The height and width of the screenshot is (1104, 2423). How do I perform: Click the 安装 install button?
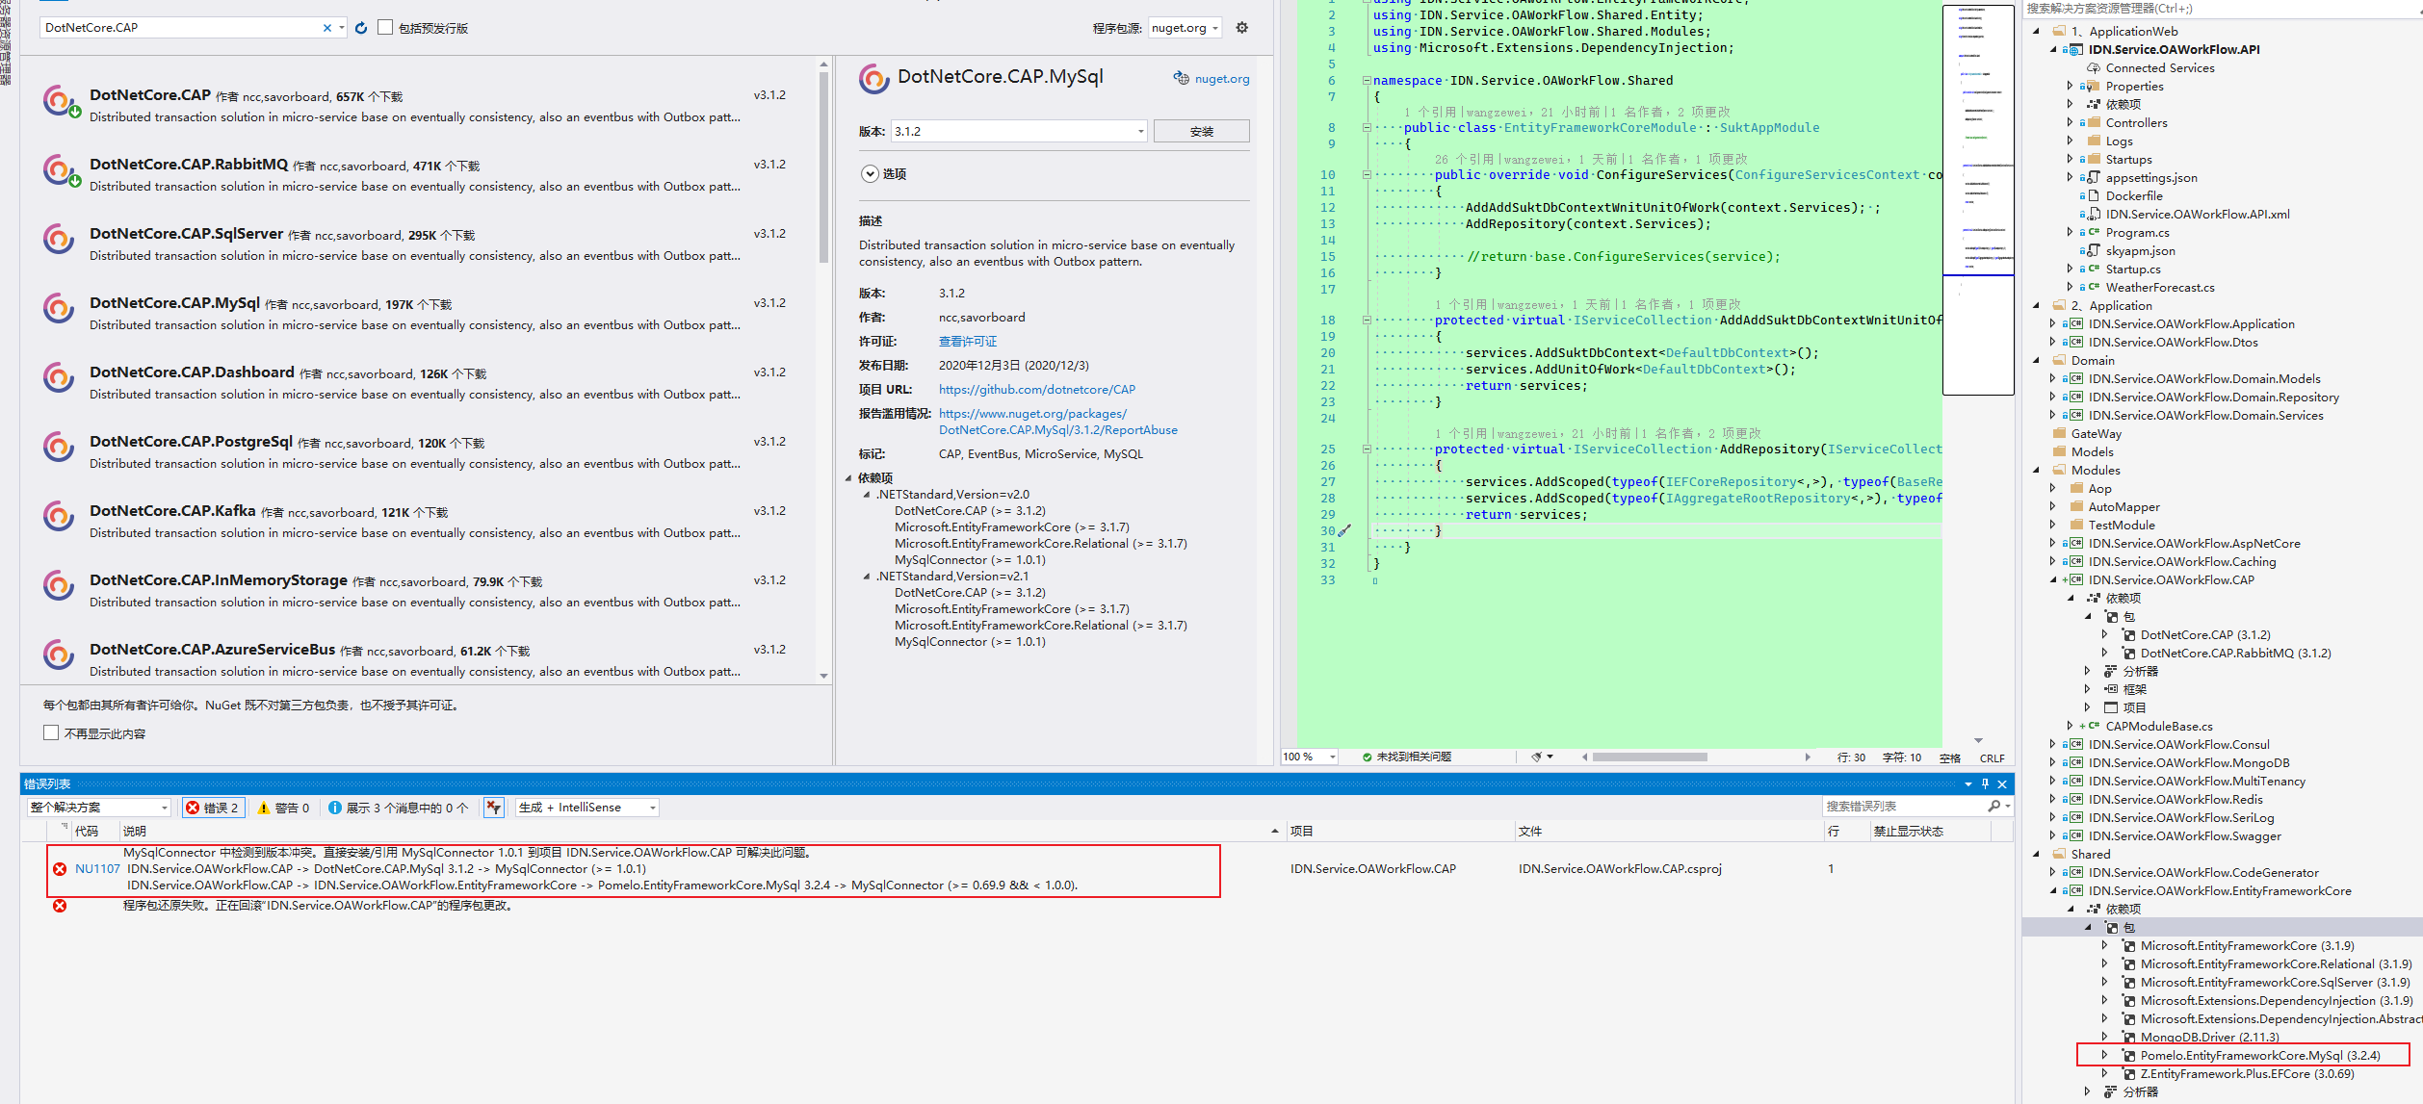pos(1201,130)
